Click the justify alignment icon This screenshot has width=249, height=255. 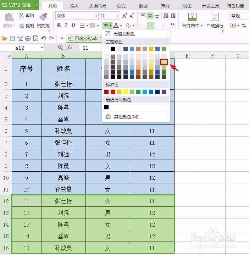165,26
